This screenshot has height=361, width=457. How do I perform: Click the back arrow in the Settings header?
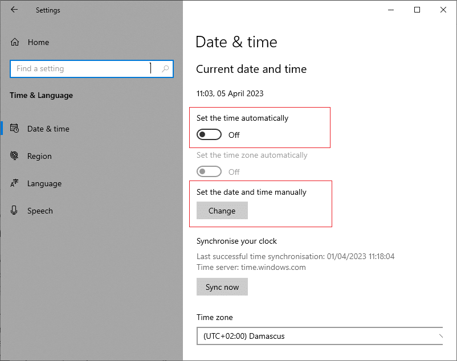click(14, 10)
